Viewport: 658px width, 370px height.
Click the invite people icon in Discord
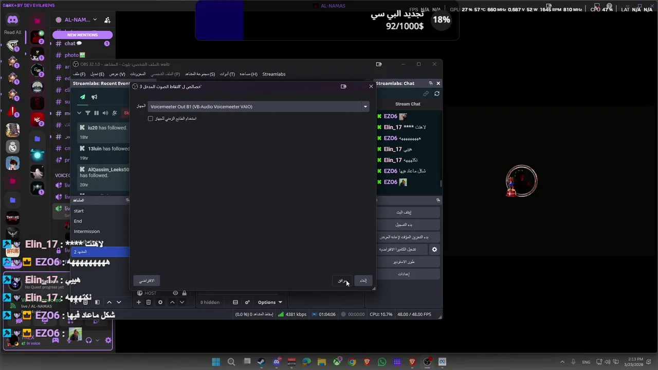(x=107, y=20)
